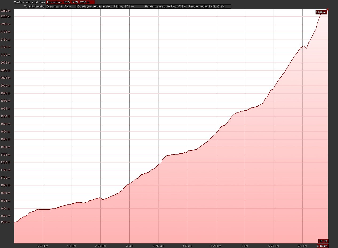Click the 15.1% slope indicator label
This screenshot has width=338, height=248.
(x=323, y=241)
